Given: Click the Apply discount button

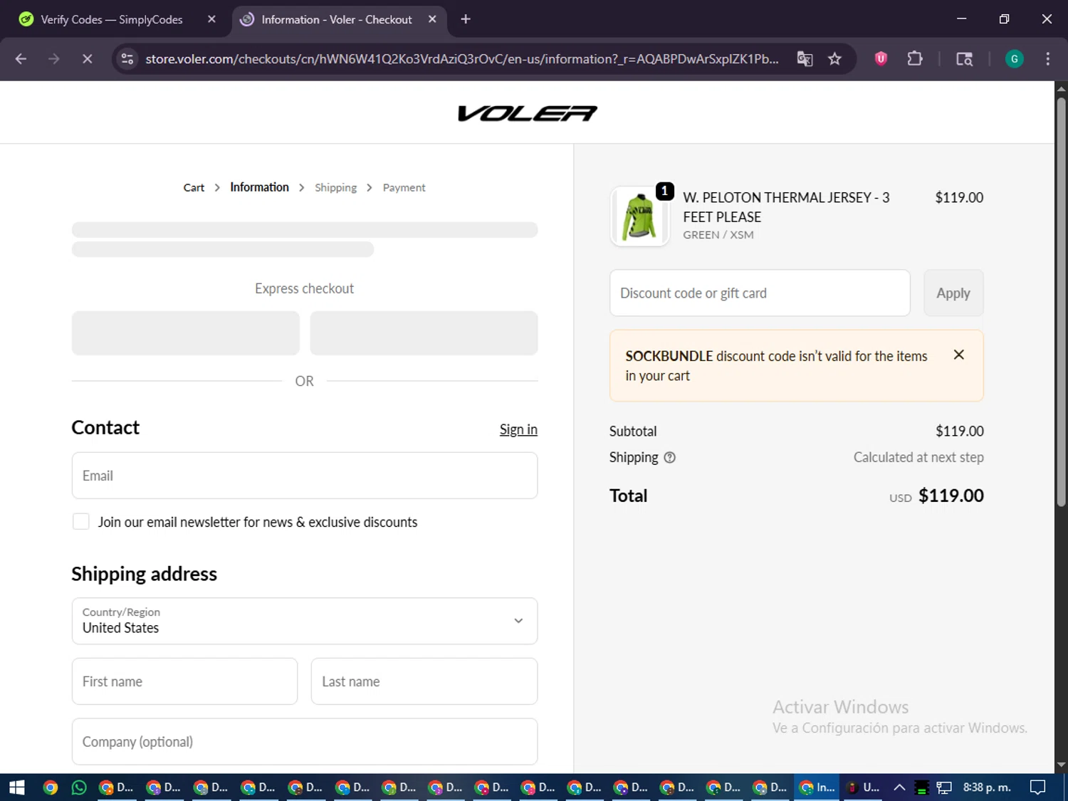Looking at the screenshot, I should (x=953, y=293).
